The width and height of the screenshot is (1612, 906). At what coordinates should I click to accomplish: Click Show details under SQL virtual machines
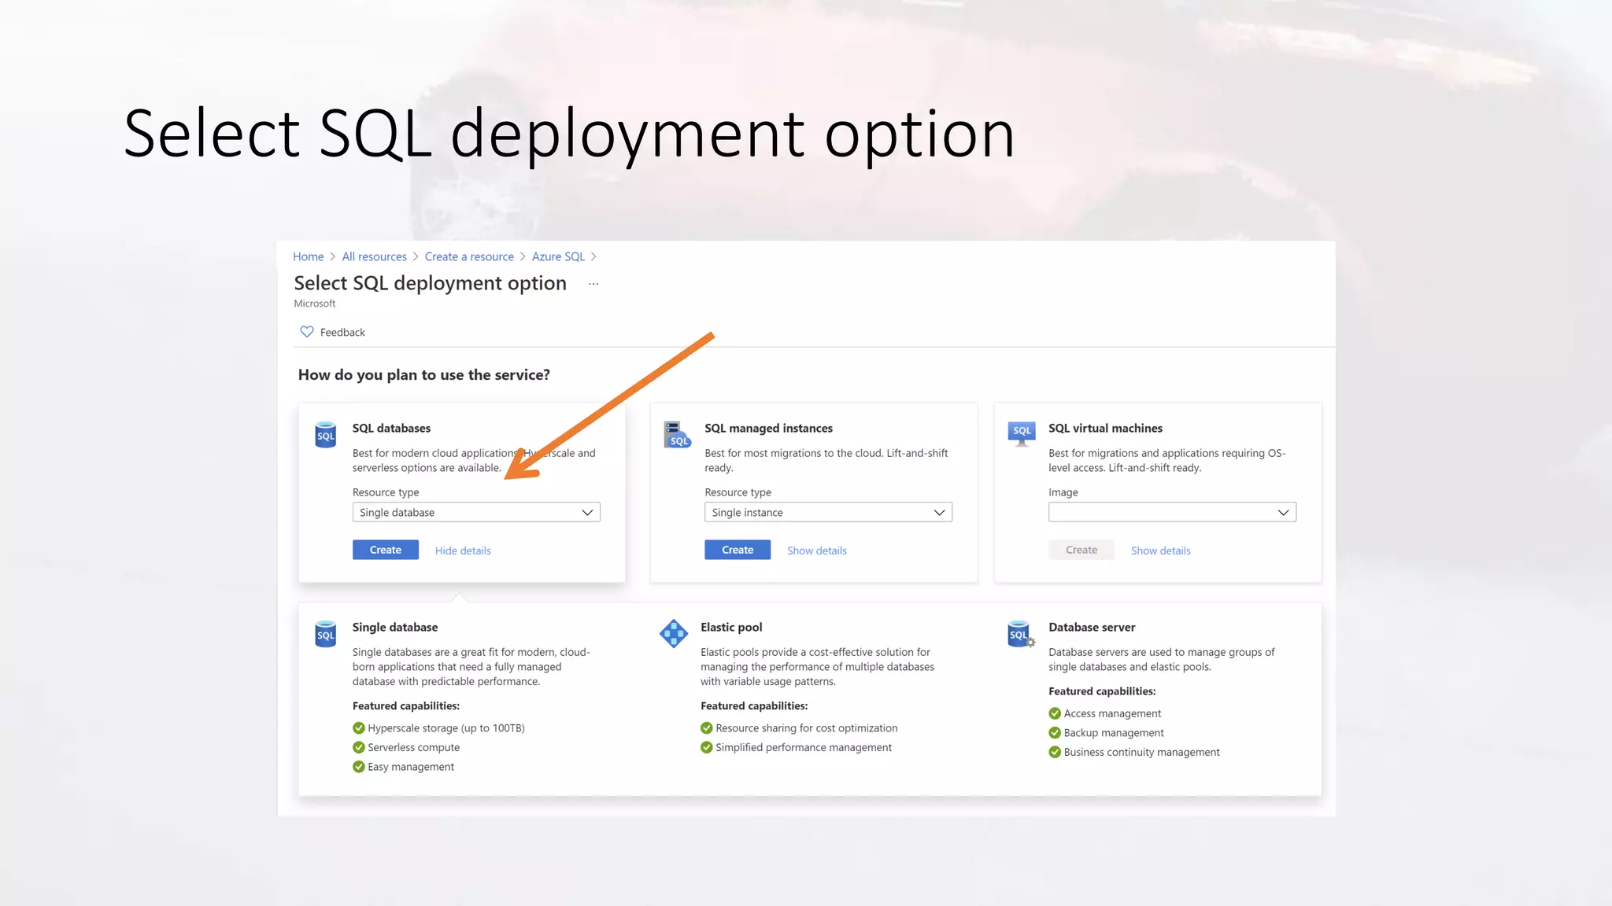(1161, 551)
